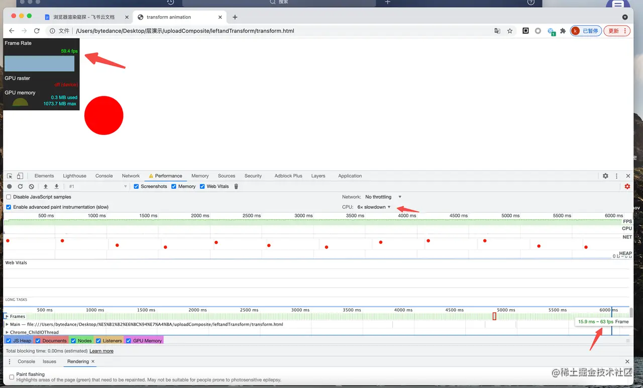Toggle the Documents checkbox
Viewport: 643px width, 388px height.
click(38, 341)
